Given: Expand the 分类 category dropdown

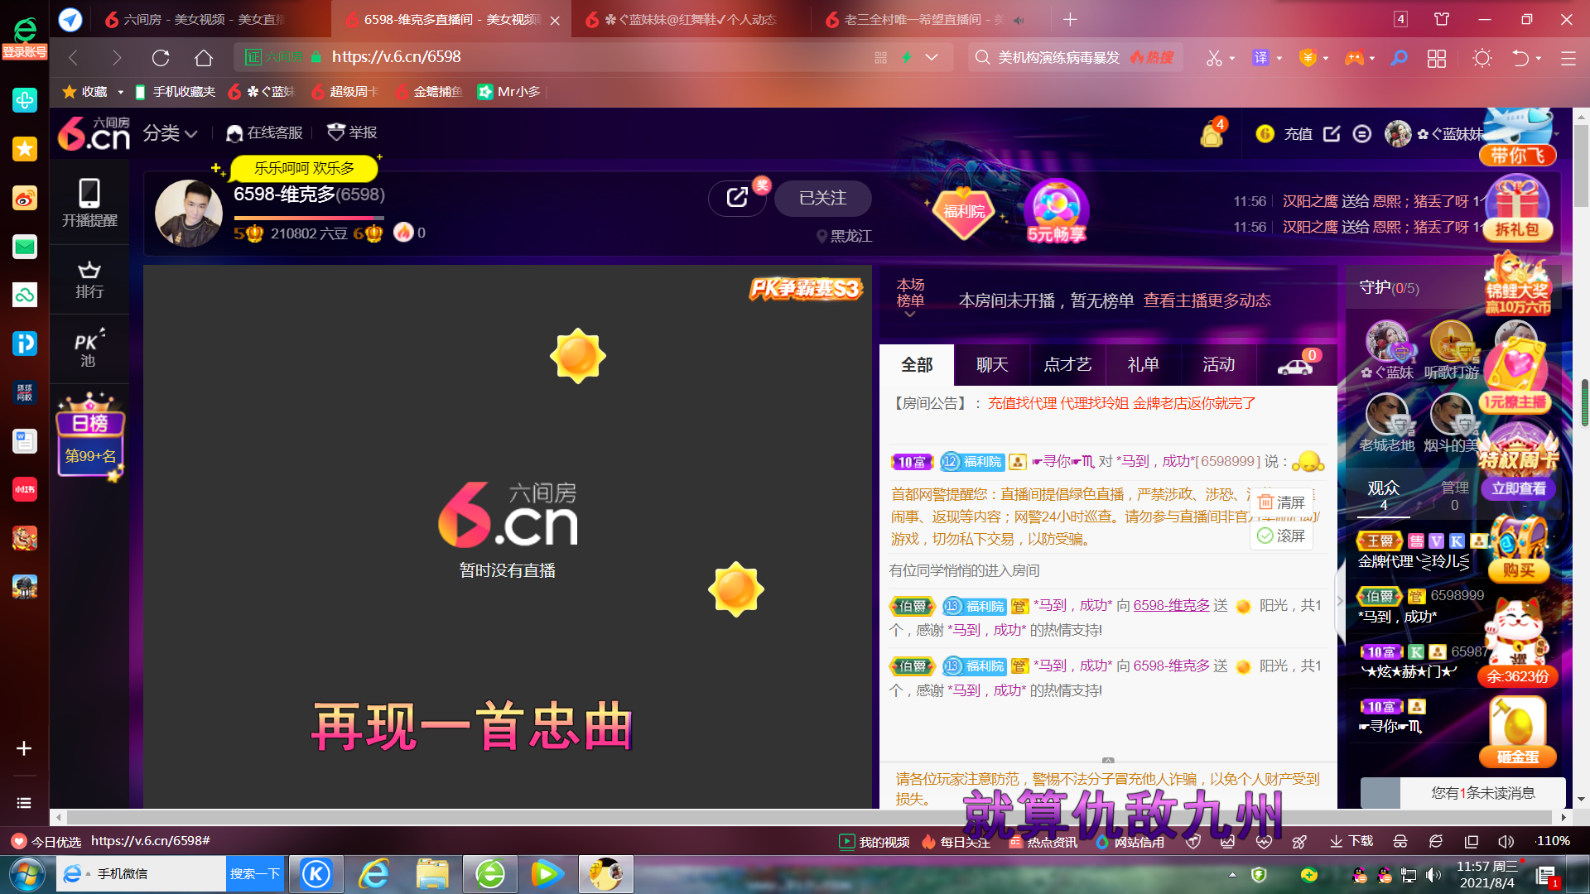Looking at the screenshot, I should [171, 133].
